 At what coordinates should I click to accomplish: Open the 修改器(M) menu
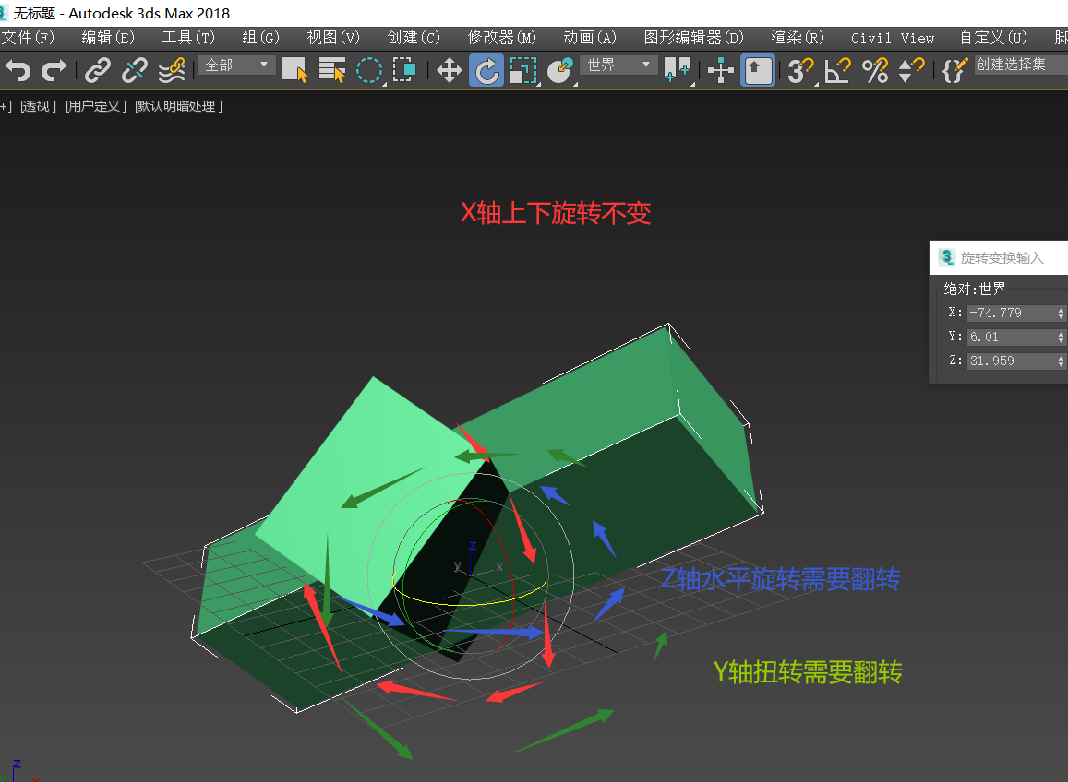502,38
